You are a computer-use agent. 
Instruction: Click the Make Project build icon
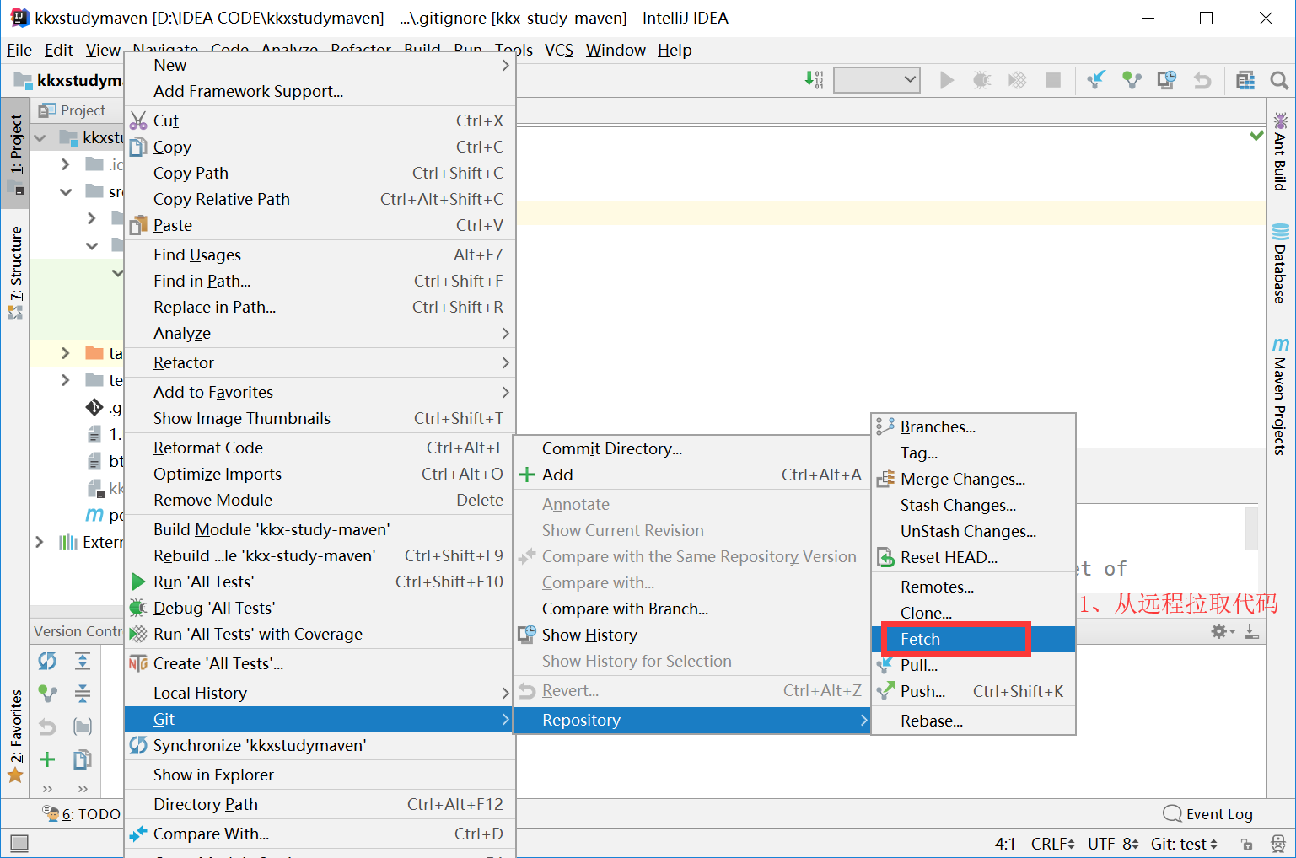pyautogui.click(x=814, y=80)
